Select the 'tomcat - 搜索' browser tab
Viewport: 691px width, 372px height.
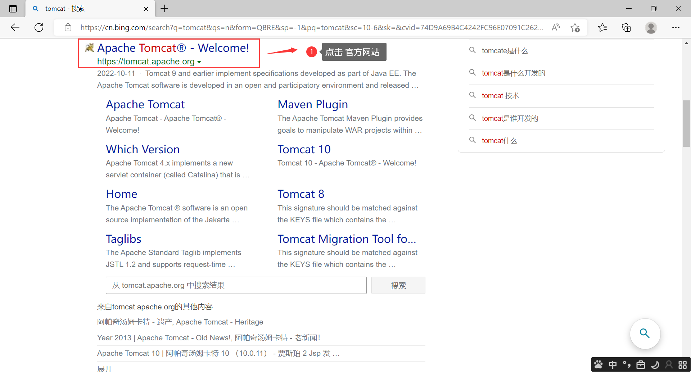pyautogui.click(x=90, y=9)
